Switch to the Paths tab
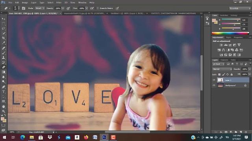The height and width of the screenshot is (141, 252). point(233,60)
